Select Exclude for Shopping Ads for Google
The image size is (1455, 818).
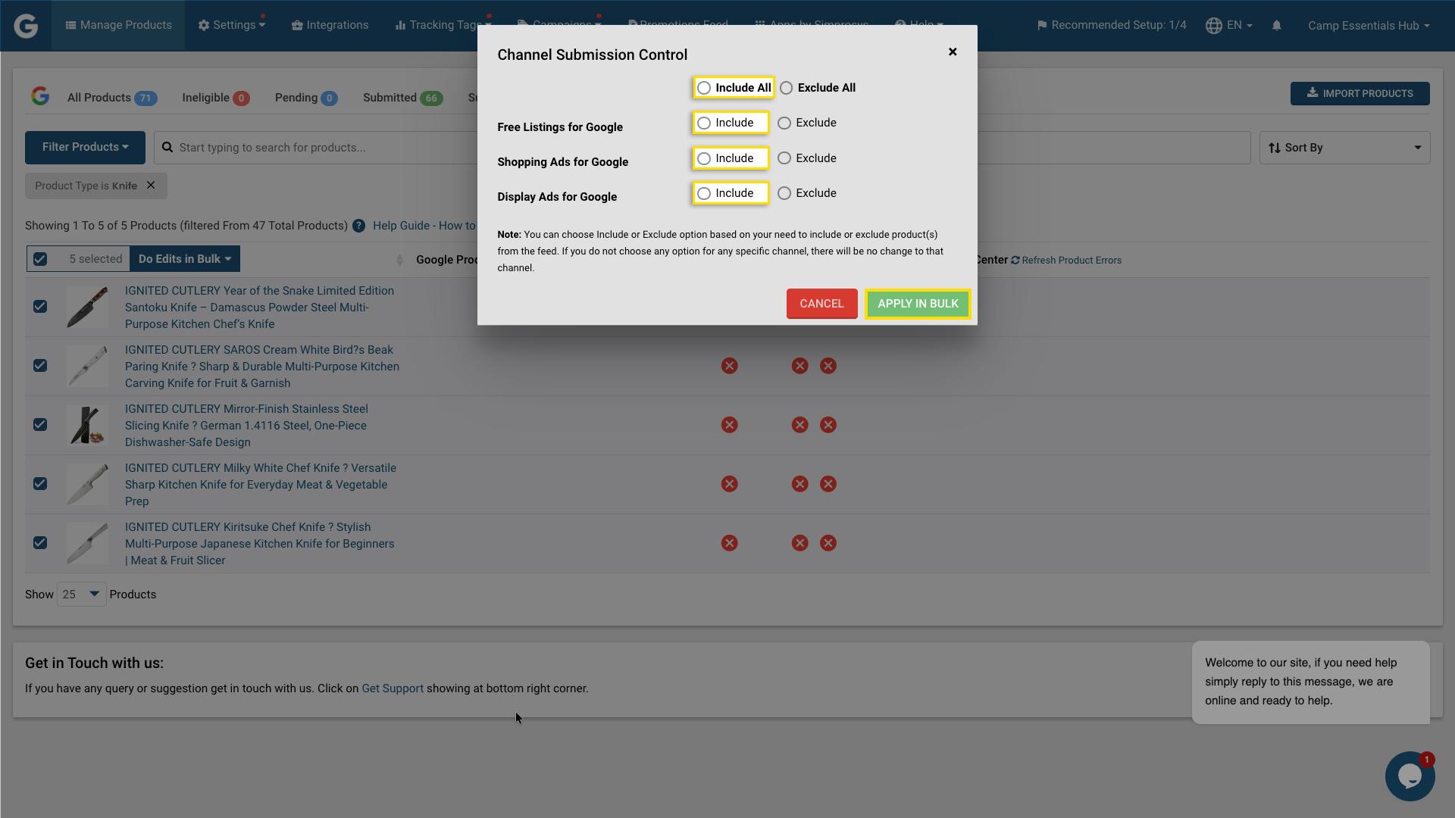click(x=784, y=158)
